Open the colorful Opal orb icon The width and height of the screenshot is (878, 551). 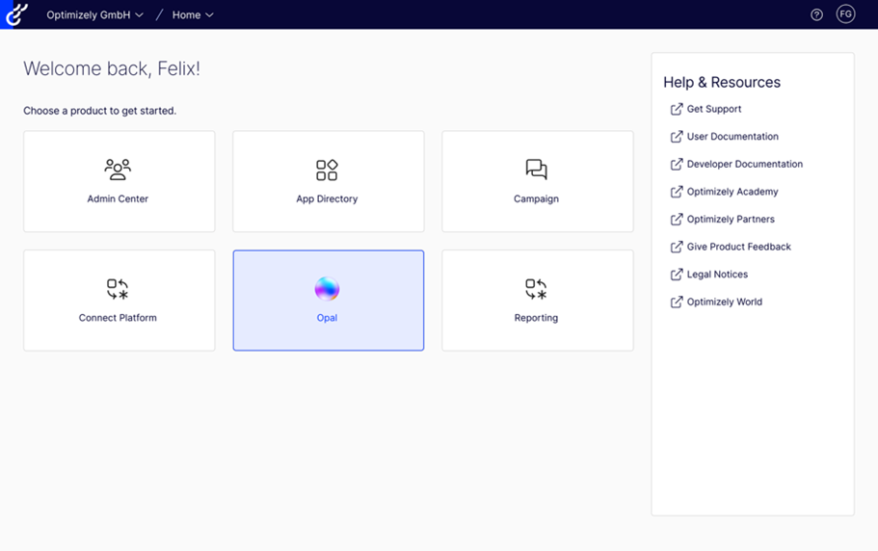pos(327,288)
